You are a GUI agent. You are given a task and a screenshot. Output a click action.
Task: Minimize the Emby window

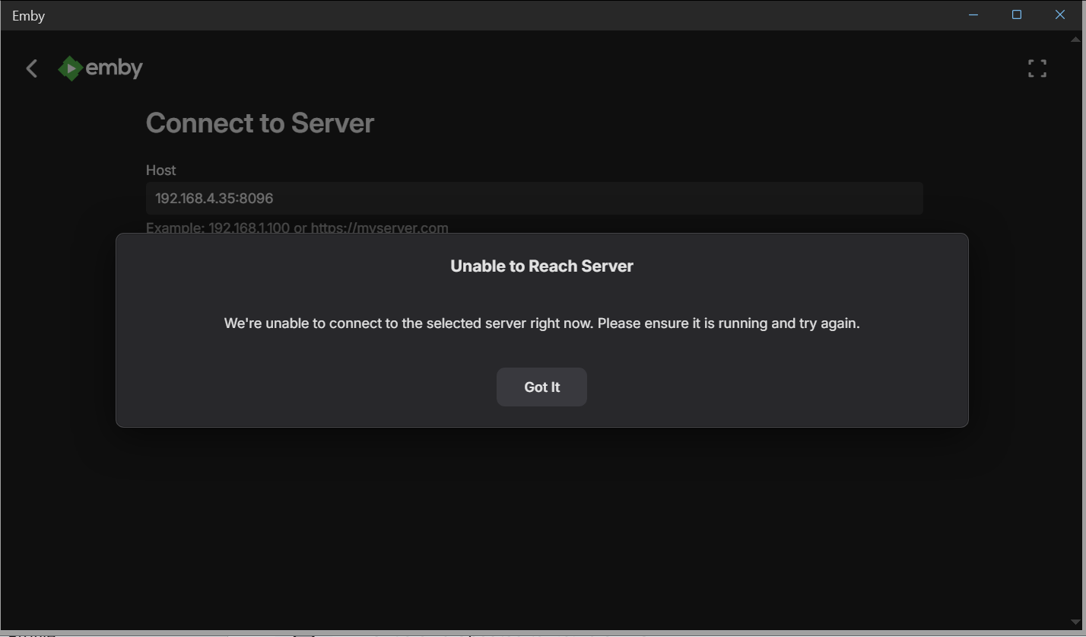click(973, 15)
